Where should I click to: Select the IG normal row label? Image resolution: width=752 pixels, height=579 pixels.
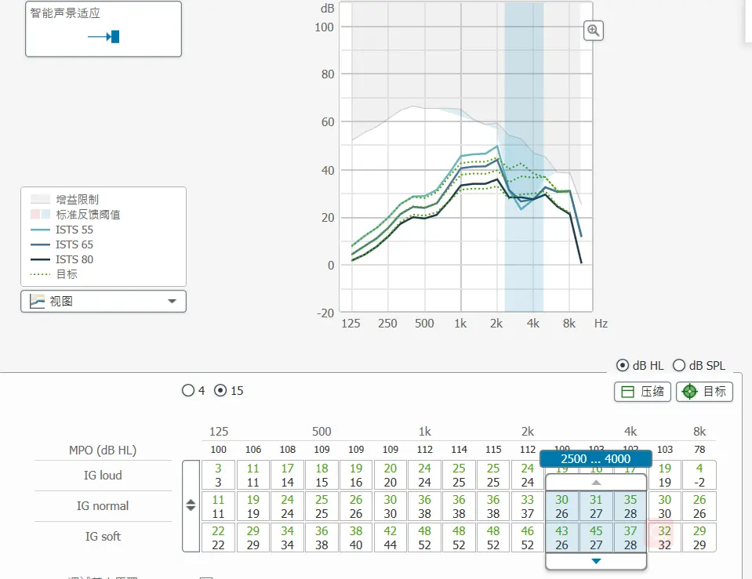(x=103, y=506)
